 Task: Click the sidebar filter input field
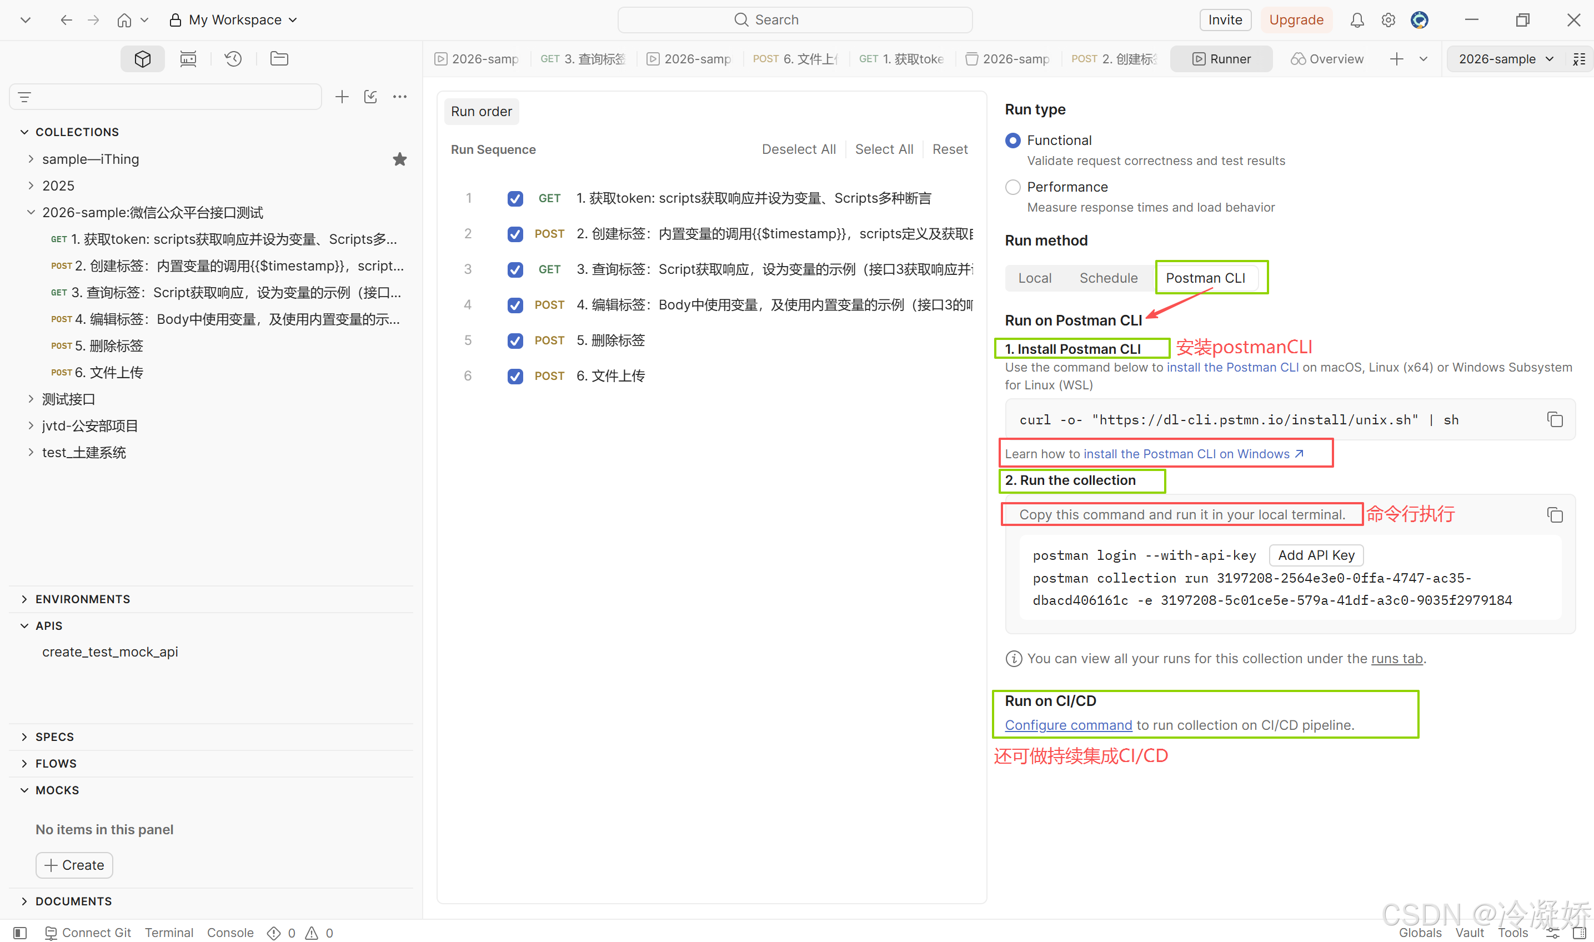pyautogui.click(x=166, y=97)
